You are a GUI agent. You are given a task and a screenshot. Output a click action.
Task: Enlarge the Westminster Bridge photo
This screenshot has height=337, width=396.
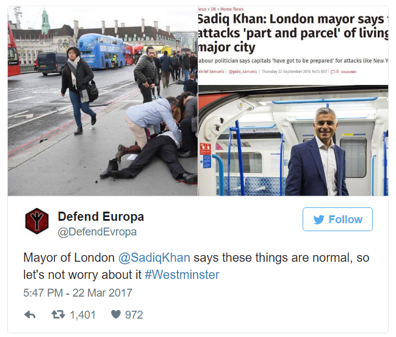pos(103,101)
